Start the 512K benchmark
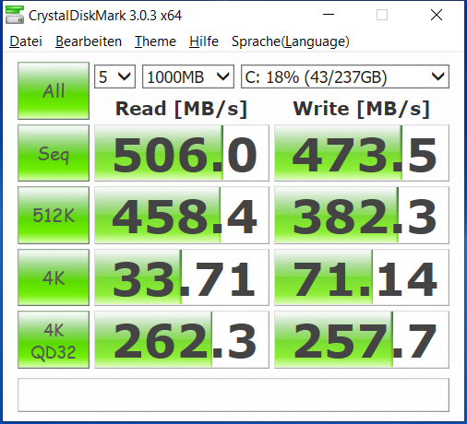Viewport: 467px width, 424px height. coord(54,215)
